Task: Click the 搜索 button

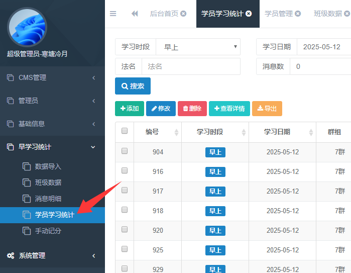Action: (x=133, y=86)
